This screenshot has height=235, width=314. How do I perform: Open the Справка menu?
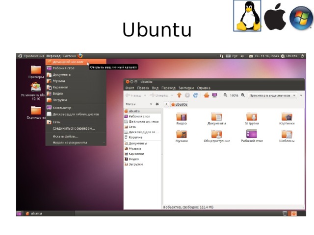click(204, 88)
